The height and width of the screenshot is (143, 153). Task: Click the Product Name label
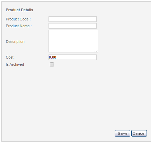[x=19, y=26]
